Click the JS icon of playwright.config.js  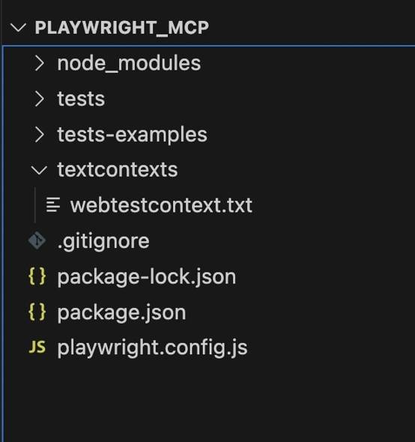37,347
